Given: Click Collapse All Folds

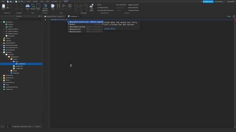Looking at the screenshot, I should pyautogui.click(x=133, y=10).
